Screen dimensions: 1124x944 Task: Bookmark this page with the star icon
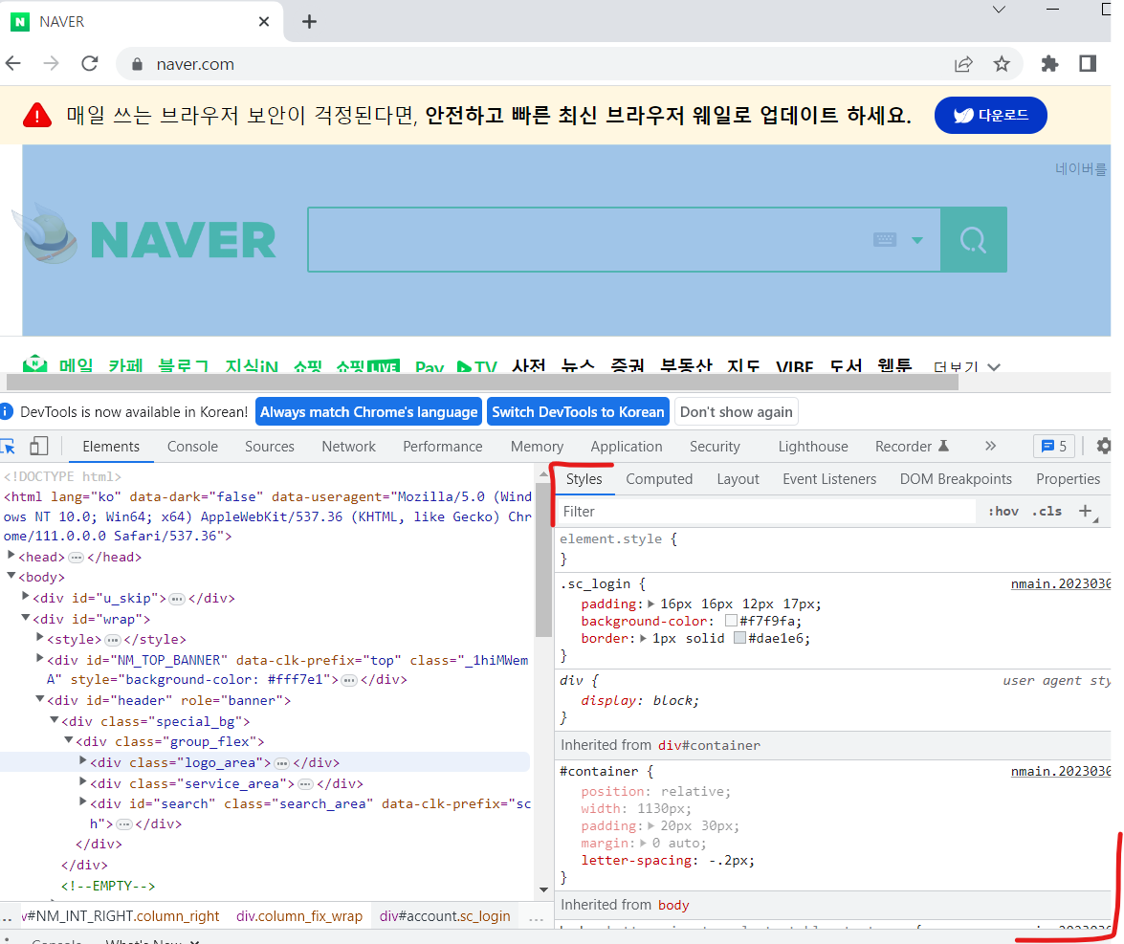[1002, 64]
